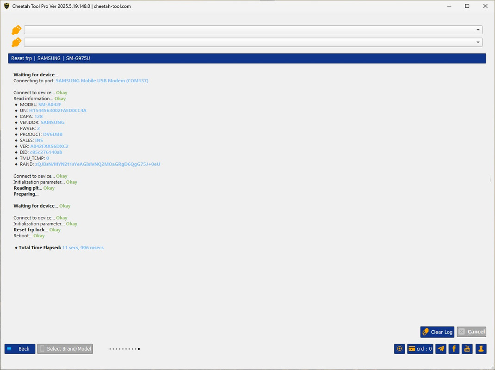Click SAMSUNG Mobile USB Modem (COM137) text
495x370 pixels.
[102, 81]
